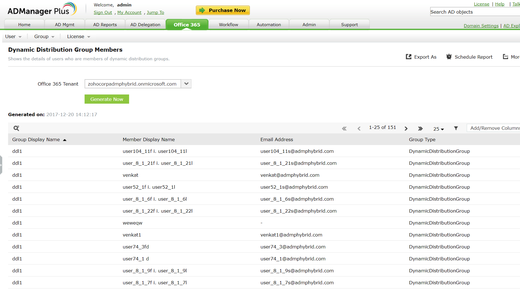Switch to the AD Reports tab
The width and height of the screenshot is (520, 289).
coord(105,24)
